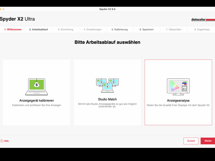Viewport: 215px width, 161px height.
Task: Go to 7. Überprüfen step
Action: click(174, 30)
